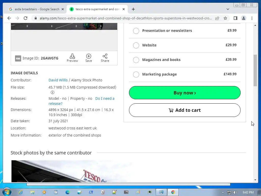Add the image to cart
The image size is (261, 196).
(x=185, y=110)
